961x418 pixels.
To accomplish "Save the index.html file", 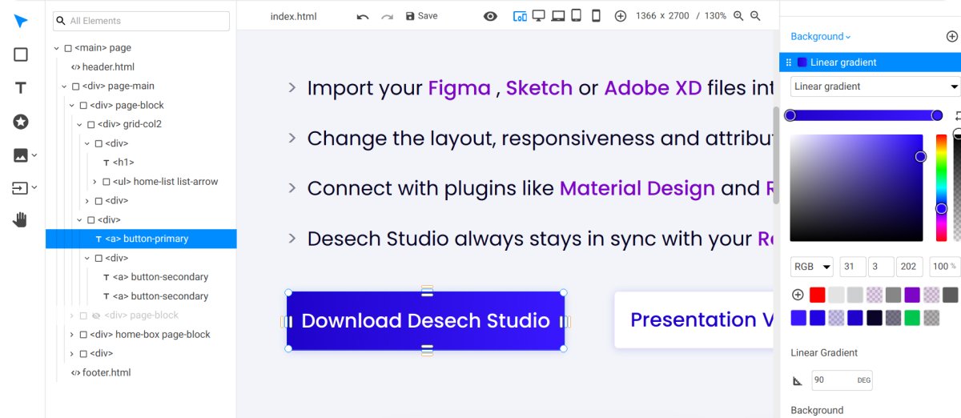I will [421, 16].
